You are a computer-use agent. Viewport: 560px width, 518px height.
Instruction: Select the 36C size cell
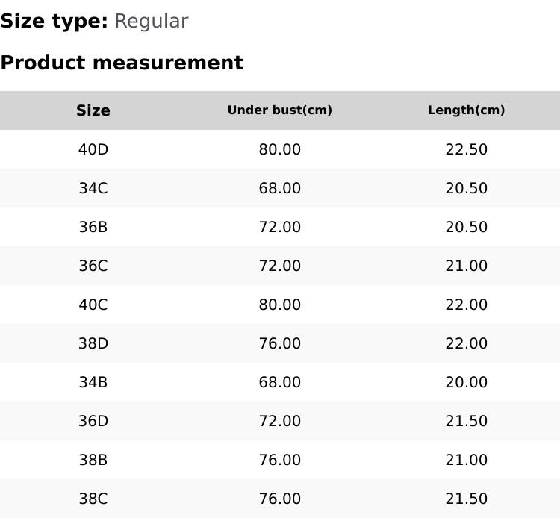coord(93,266)
